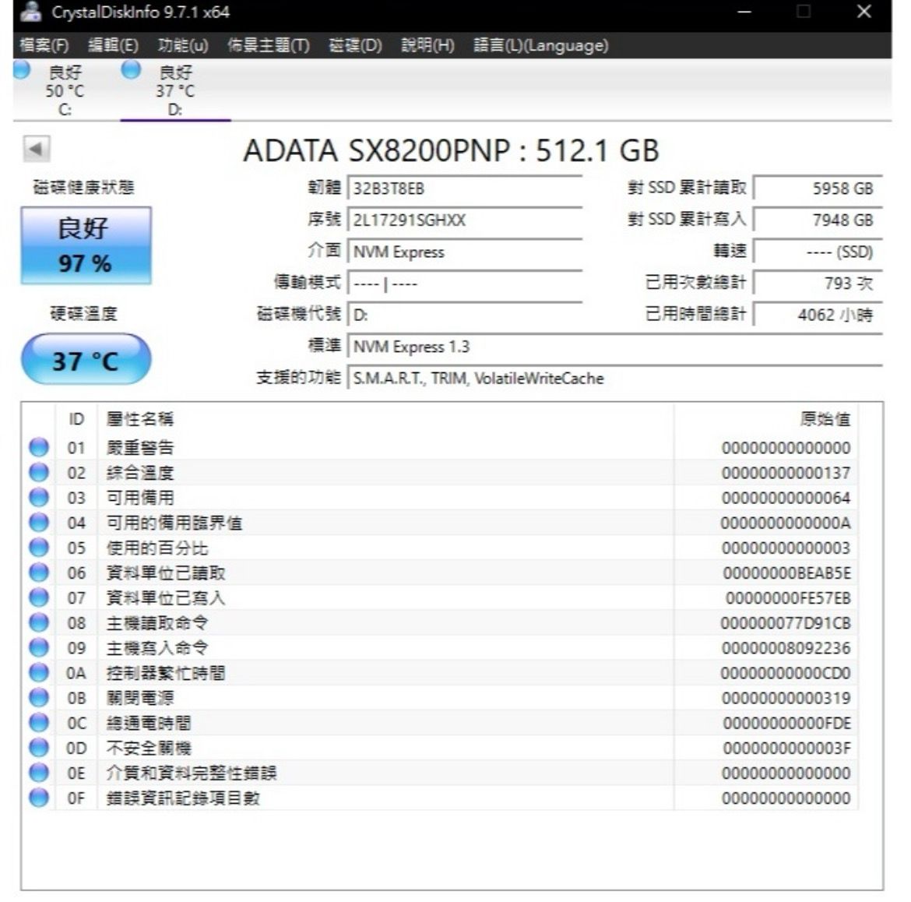Click raw value 000000000000A
Image resolution: width=911 pixels, height=902 pixels.
point(786,523)
